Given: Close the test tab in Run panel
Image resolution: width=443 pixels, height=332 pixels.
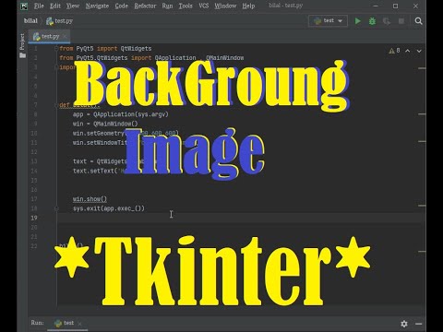Looking at the screenshot, I should point(79,324).
